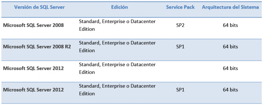Click the 'Service Pack' column header
Viewport: 264px width, 106px height.
(180, 7)
